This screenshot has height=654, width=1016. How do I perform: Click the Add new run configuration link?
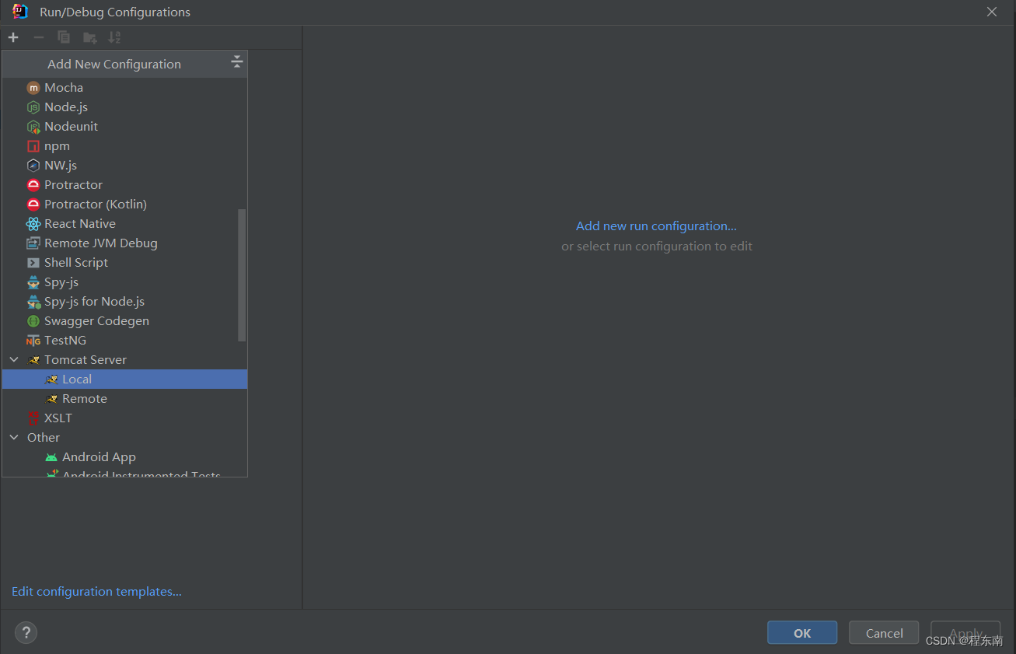[x=656, y=226]
